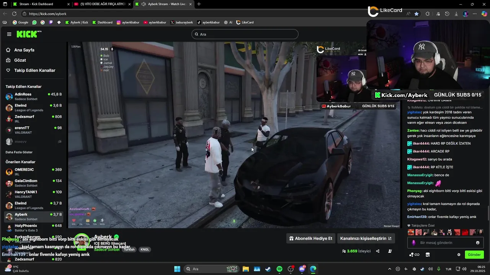
Task: Open the chat panel scrollbar
Action: tap(488, 212)
